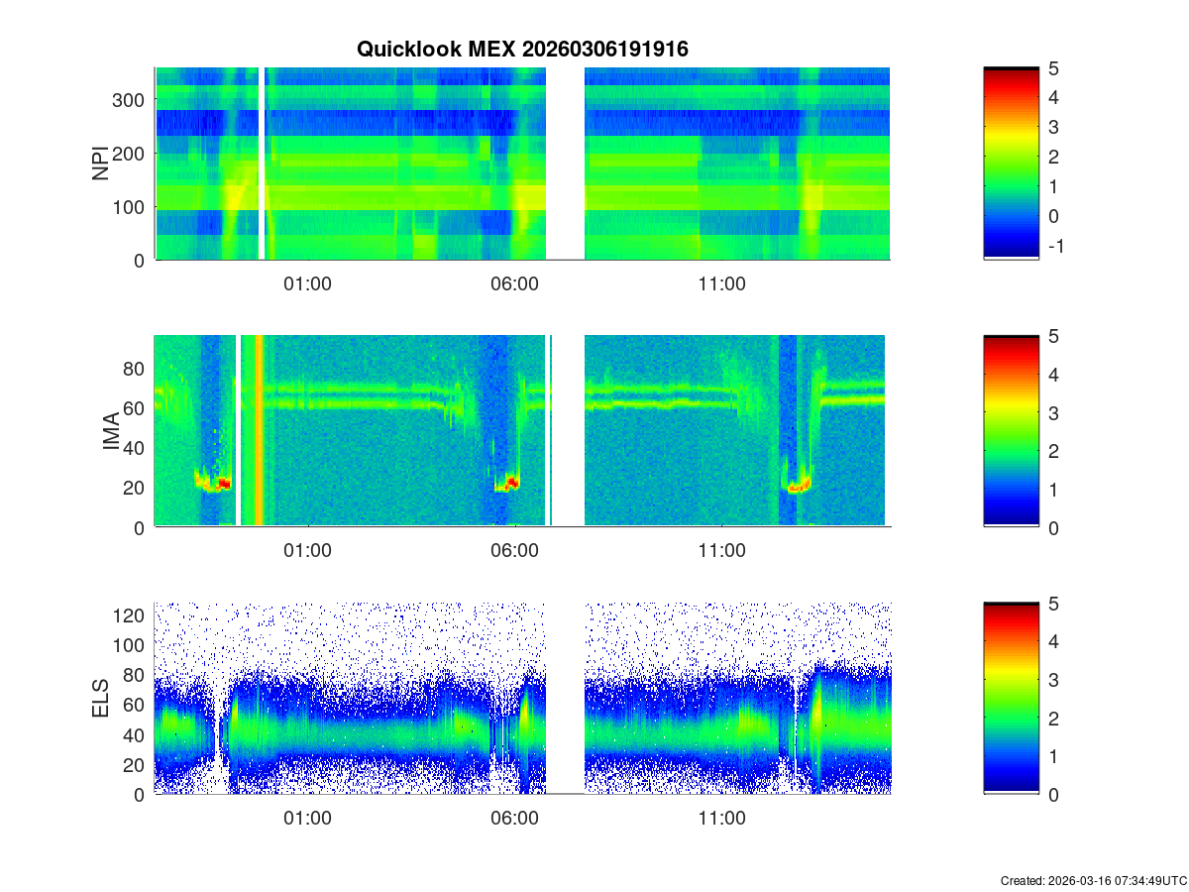Select the NPI y-axis label
The height and width of the screenshot is (892, 1189).
101,164
